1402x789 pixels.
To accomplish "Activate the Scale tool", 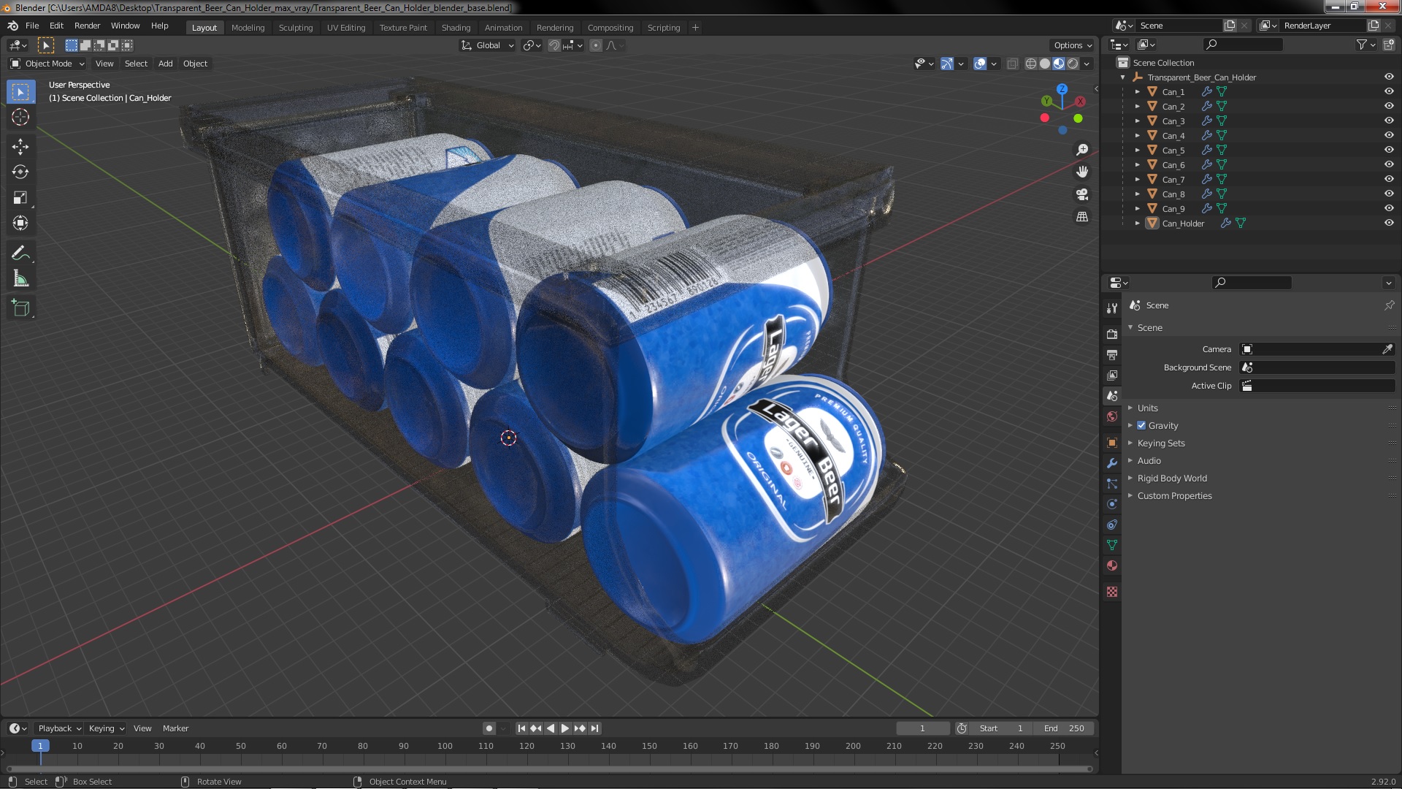I will (20, 198).
